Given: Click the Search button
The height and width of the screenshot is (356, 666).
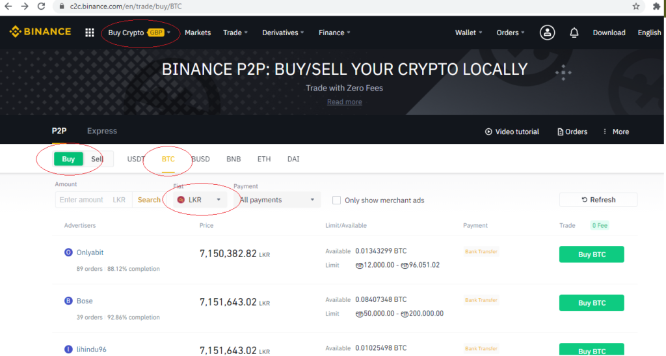Looking at the screenshot, I should click(x=149, y=200).
